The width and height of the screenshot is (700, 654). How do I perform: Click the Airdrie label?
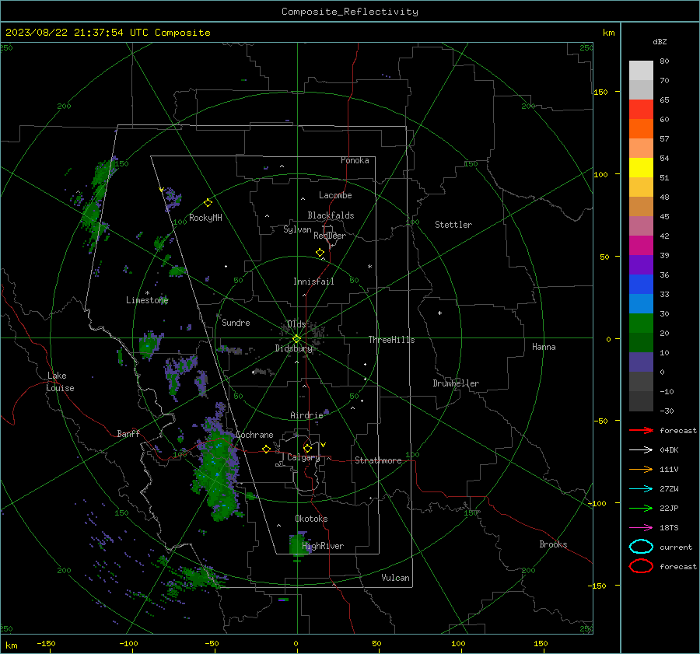[306, 415]
